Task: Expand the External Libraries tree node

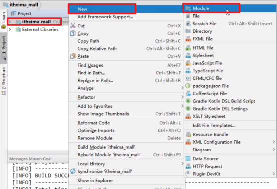Action: (10, 29)
